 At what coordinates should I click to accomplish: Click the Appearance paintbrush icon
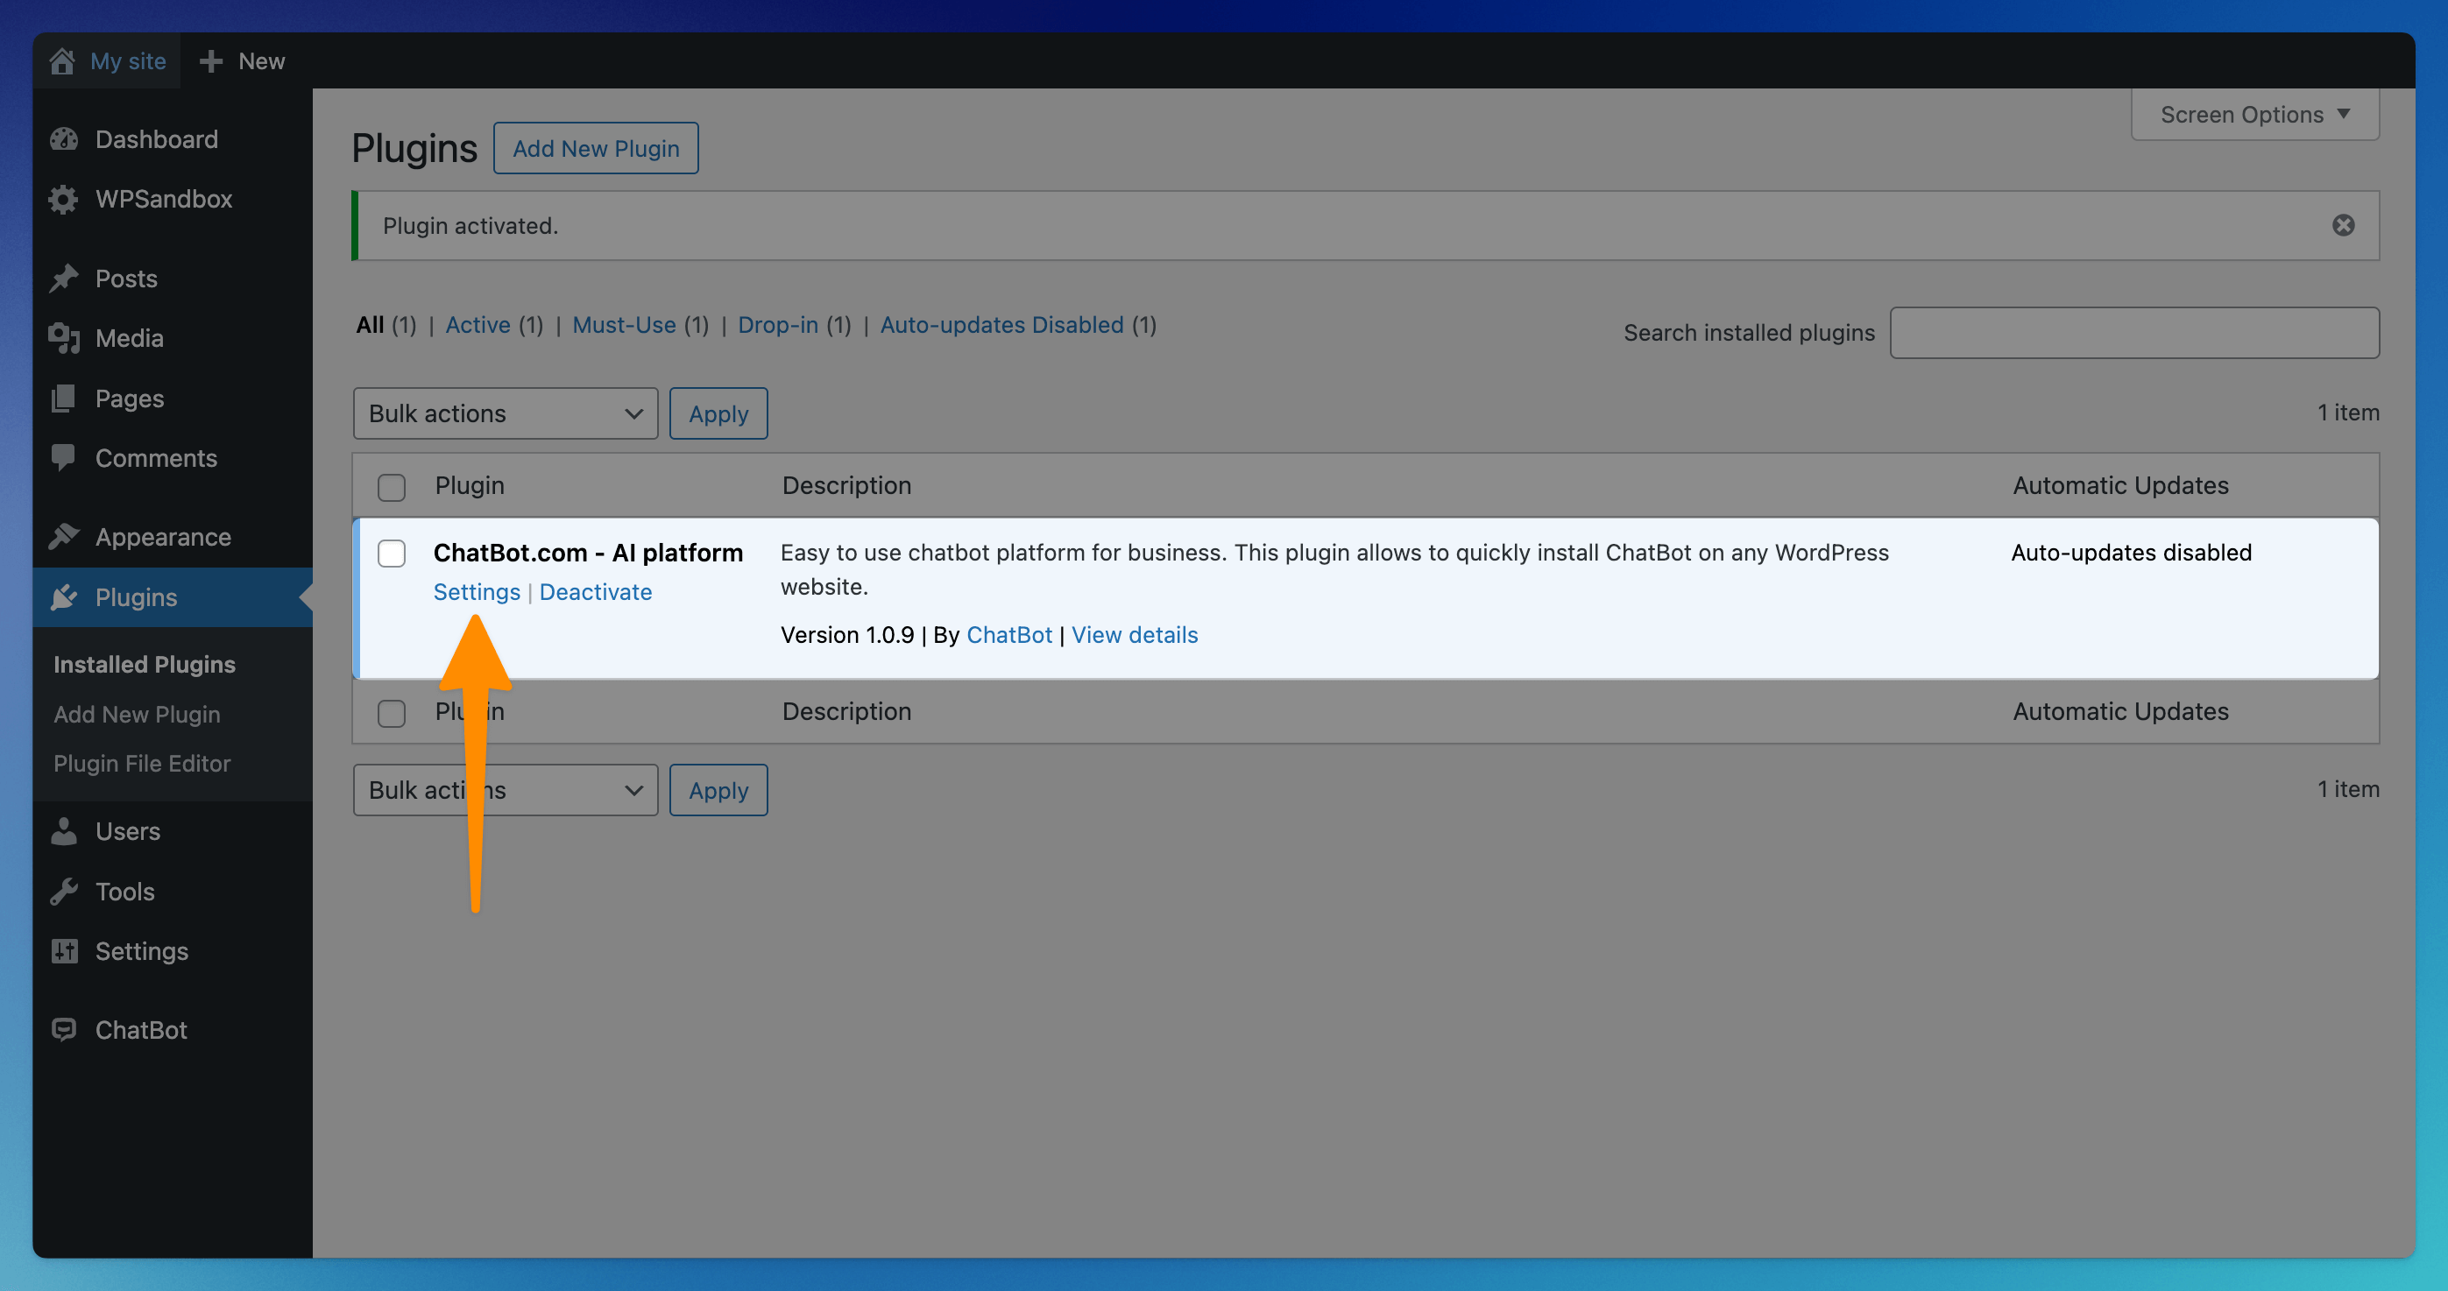pyautogui.click(x=64, y=537)
